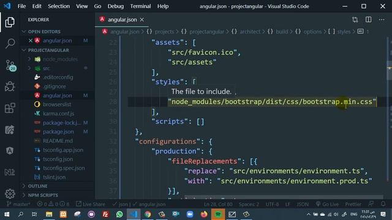Screen dimensions: 392x220
Task: Open tsconfig.spec.json file
Action: point(64,168)
